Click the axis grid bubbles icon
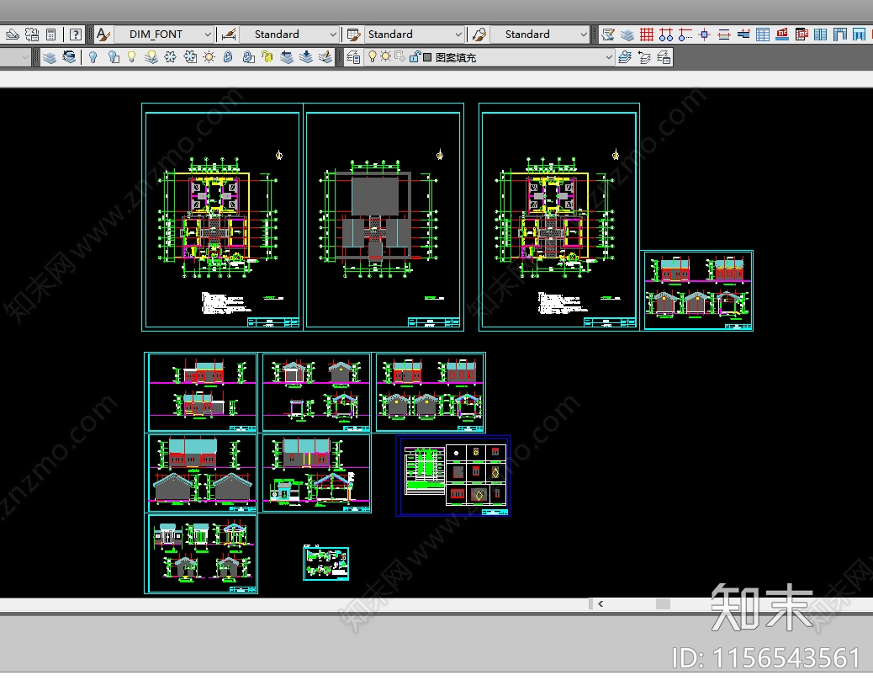The image size is (873, 691). click(666, 35)
